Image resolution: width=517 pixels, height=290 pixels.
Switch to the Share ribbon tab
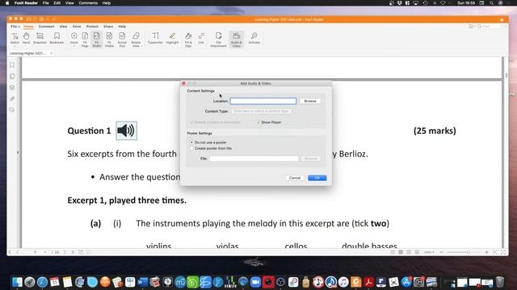(108, 27)
